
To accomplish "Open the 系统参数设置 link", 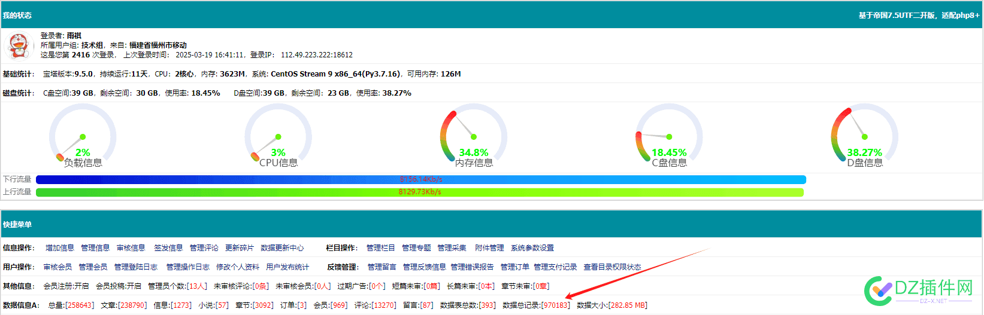I will [x=532, y=248].
